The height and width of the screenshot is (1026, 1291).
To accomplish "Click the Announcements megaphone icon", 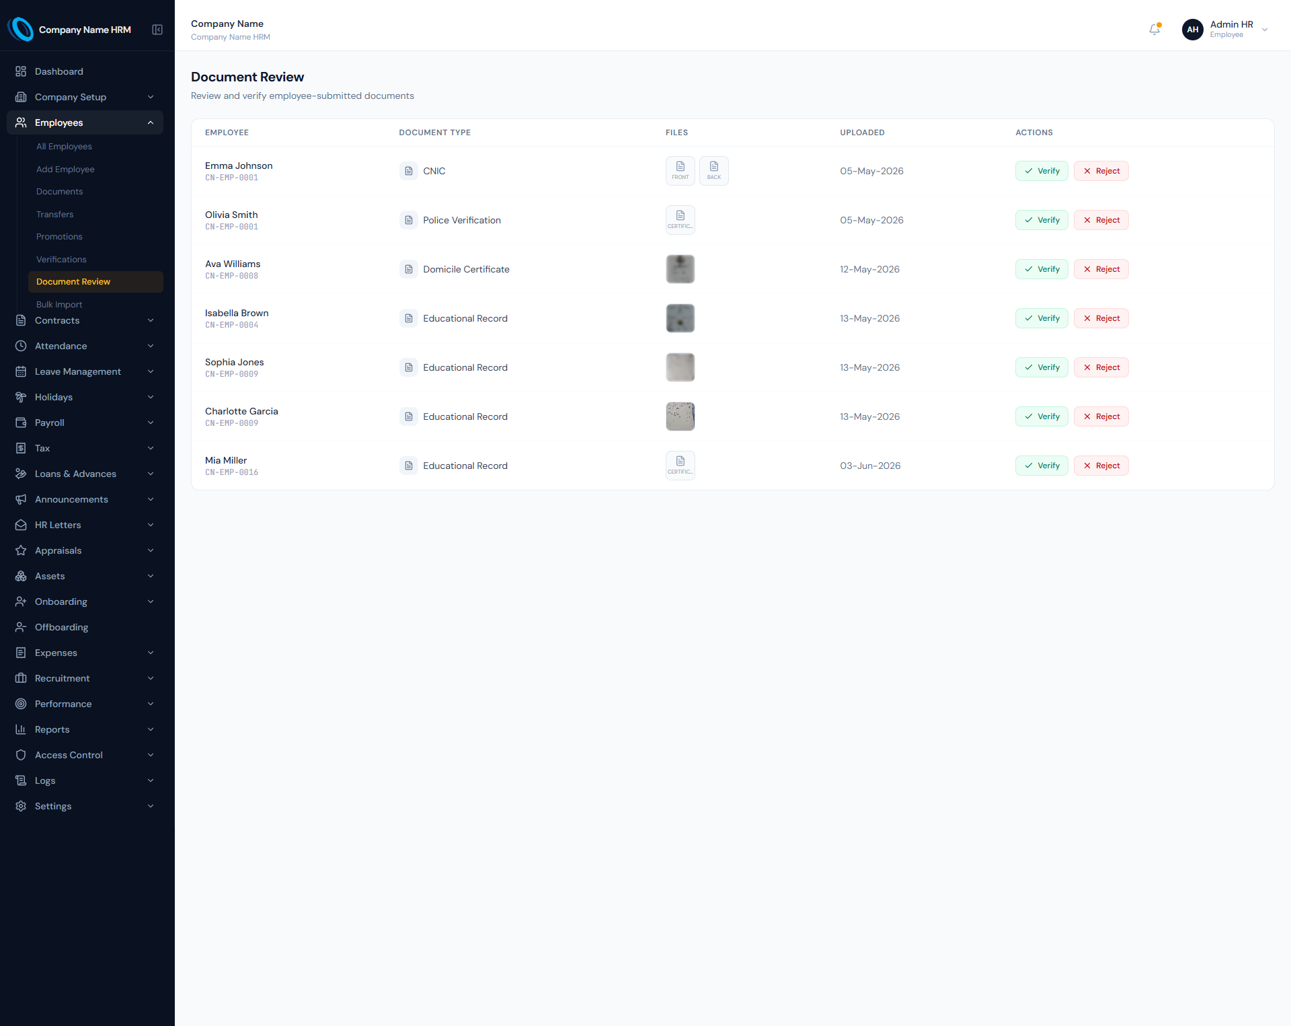I will click(x=21, y=499).
